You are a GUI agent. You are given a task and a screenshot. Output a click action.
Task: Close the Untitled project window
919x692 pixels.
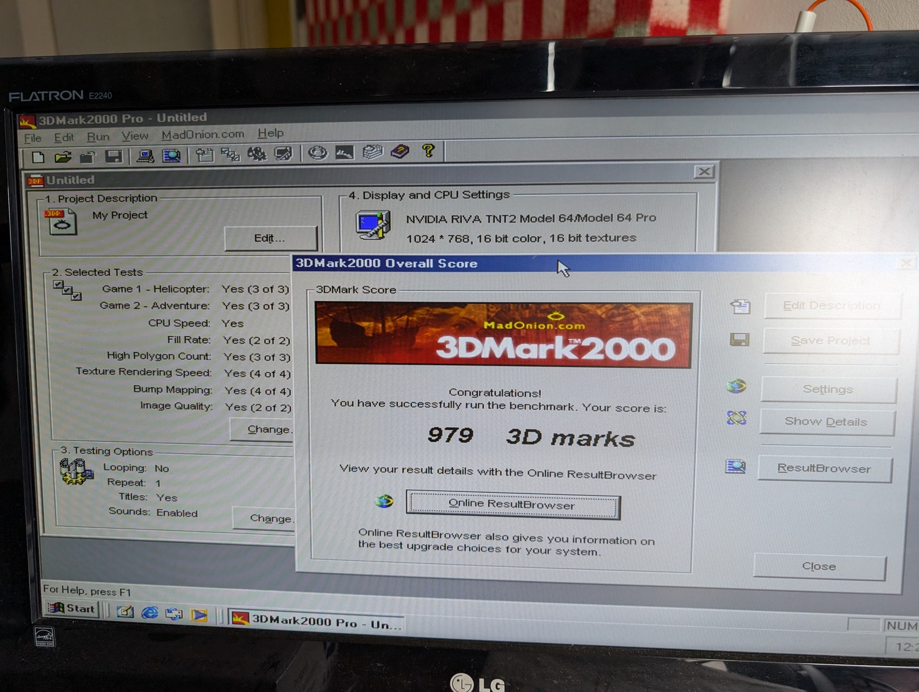(x=704, y=172)
